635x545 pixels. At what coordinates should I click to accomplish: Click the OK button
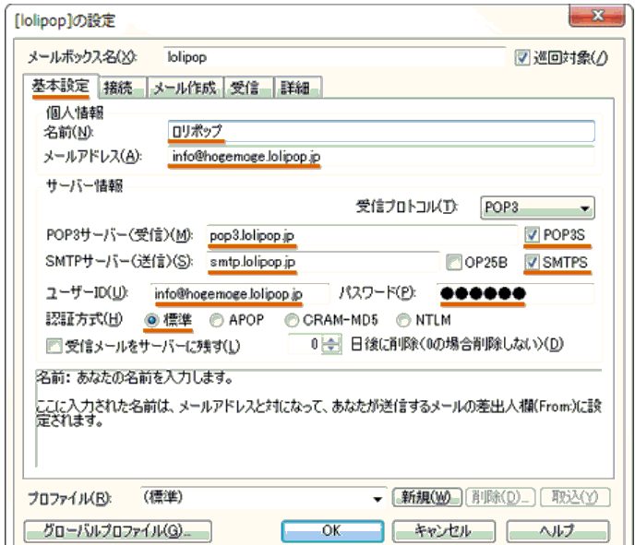click(331, 530)
